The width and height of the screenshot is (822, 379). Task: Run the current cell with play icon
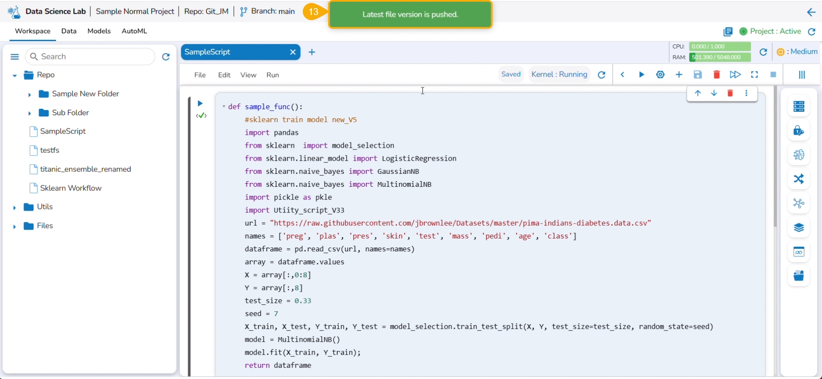[x=641, y=75]
